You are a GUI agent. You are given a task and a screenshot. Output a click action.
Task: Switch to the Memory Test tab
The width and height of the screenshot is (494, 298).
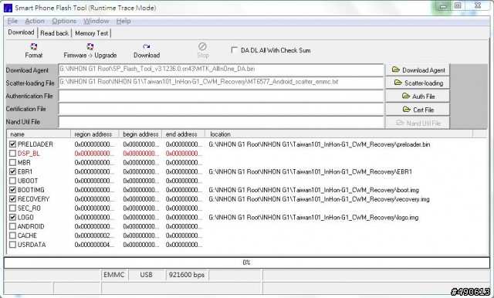91,33
